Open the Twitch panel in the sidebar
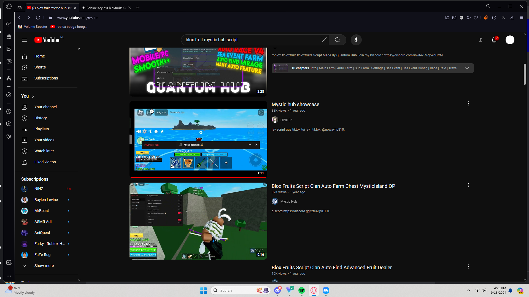The width and height of the screenshot is (529, 297). click(x=9, y=49)
